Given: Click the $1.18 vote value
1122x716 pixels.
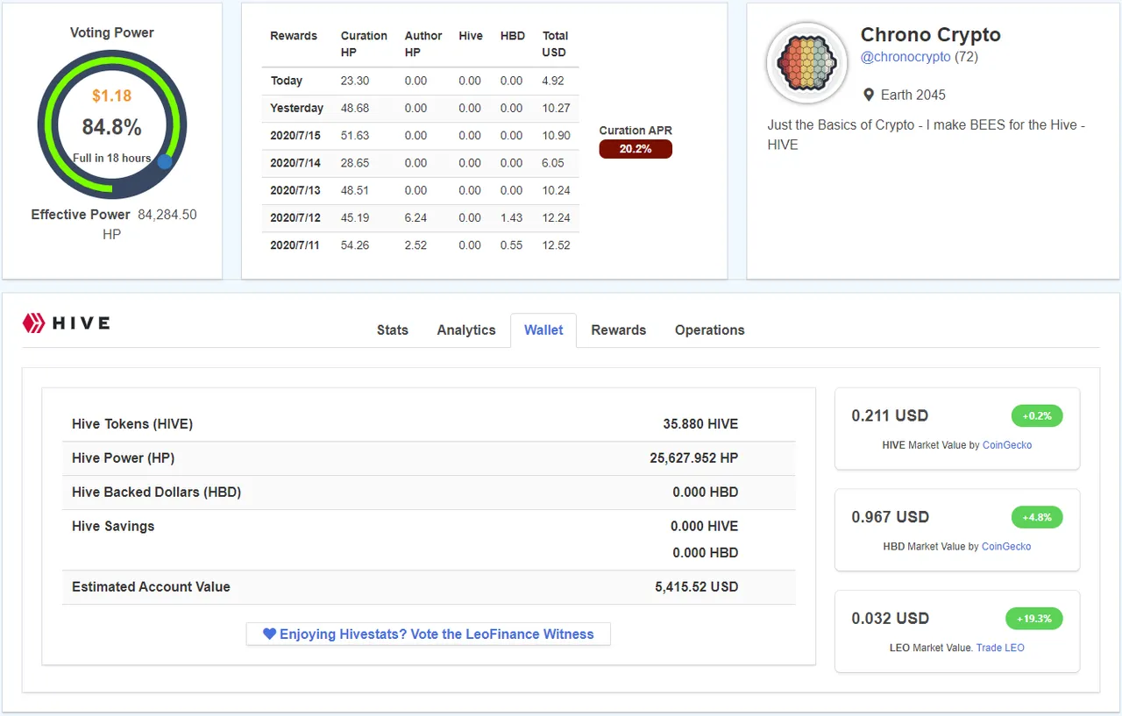Looking at the screenshot, I should click(112, 96).
